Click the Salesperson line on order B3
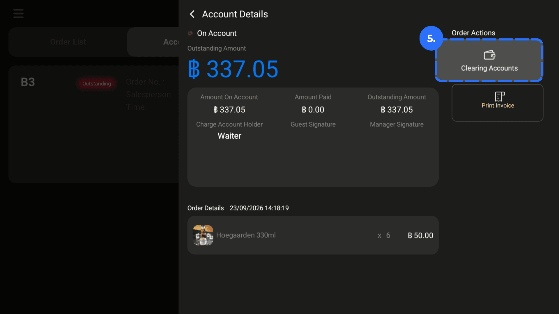This screenshot has width=559, height=314. (x=149, y=94)
